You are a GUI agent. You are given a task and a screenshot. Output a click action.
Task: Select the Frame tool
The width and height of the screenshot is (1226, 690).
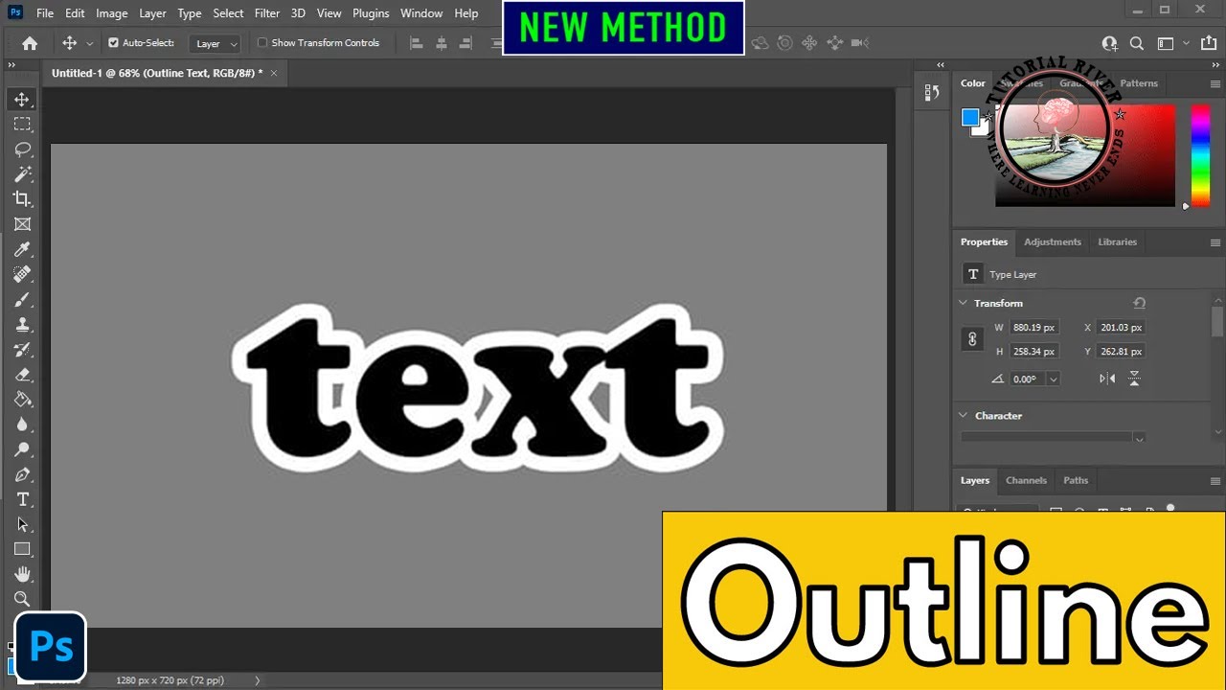(x=22, y=224)
